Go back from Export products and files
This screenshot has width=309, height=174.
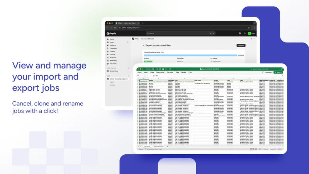143,45
